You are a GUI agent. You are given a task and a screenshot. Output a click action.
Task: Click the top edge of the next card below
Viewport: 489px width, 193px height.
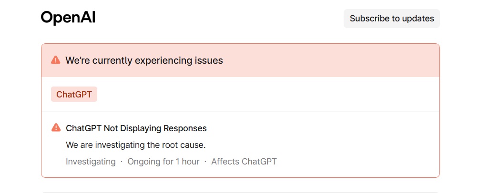click(x=240, y=192)
